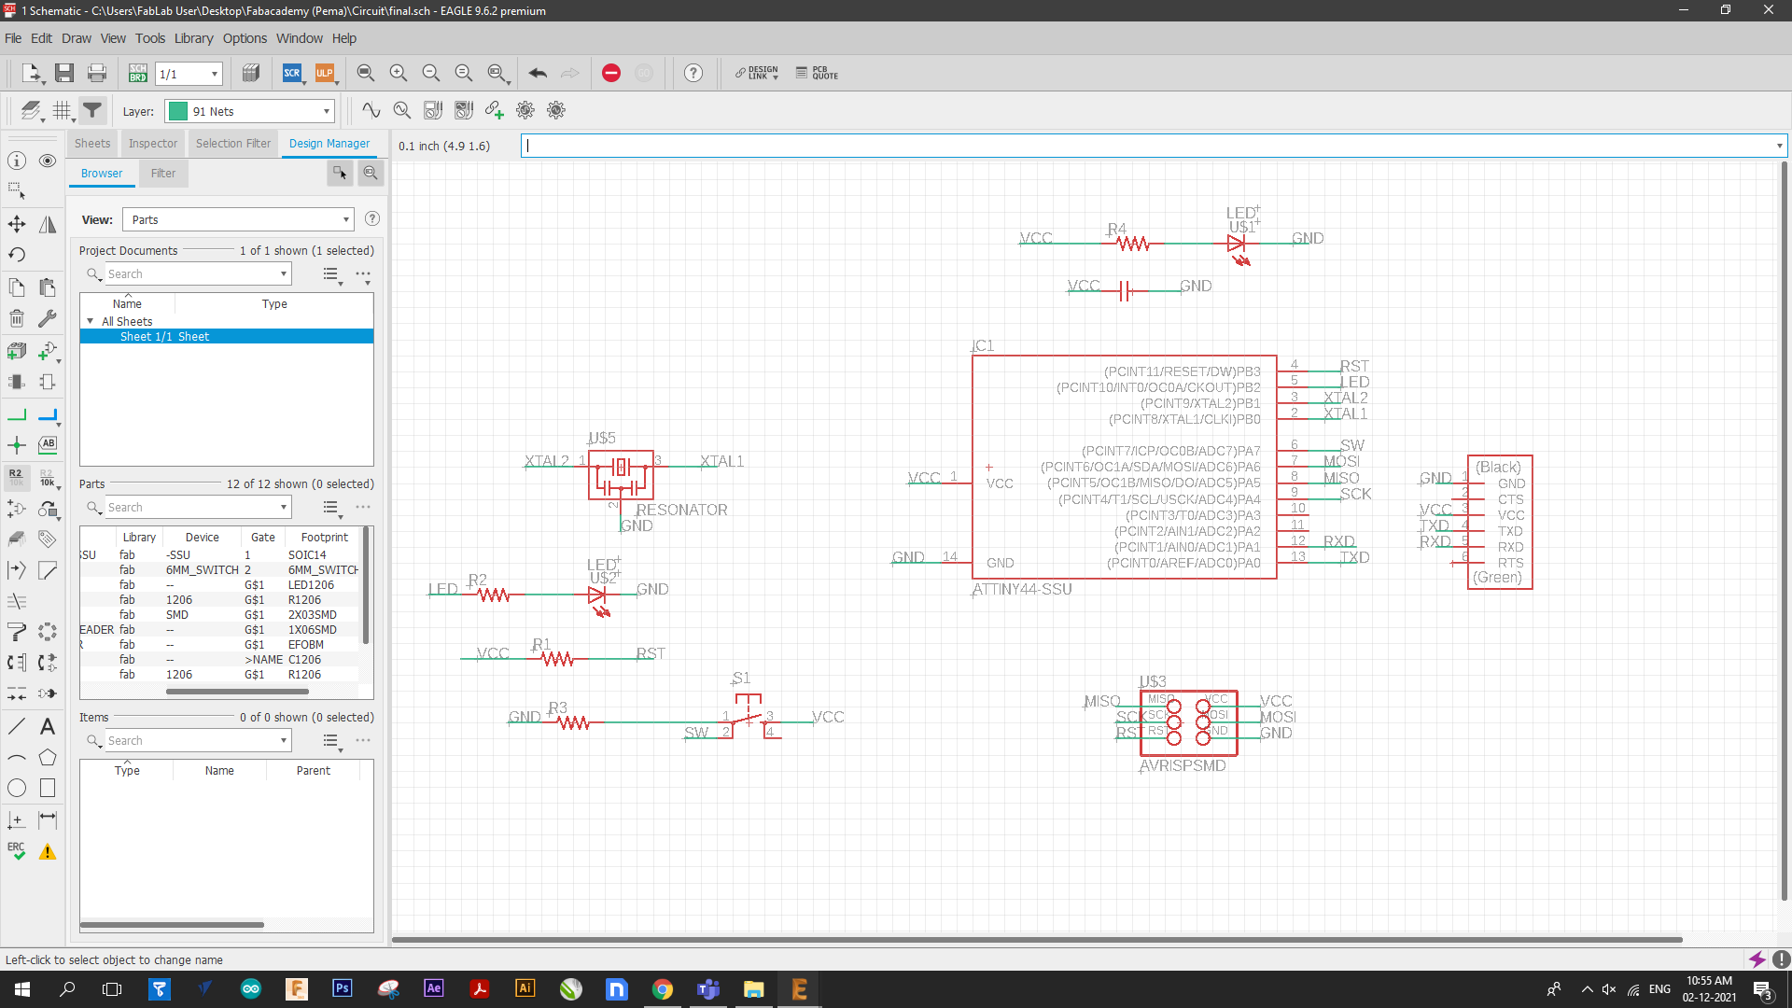The height and width of the screenshot is (1008, 1792).
Task: Run the ERC check
Action: (17, 851)
